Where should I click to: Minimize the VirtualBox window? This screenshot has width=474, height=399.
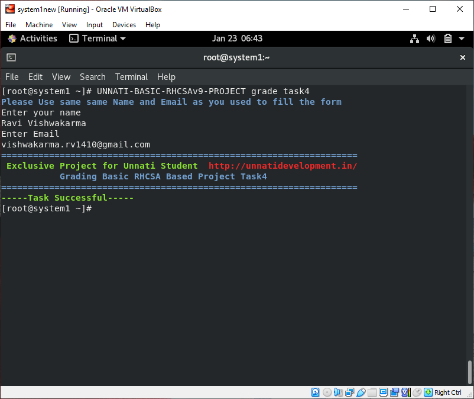pos(406,9)
